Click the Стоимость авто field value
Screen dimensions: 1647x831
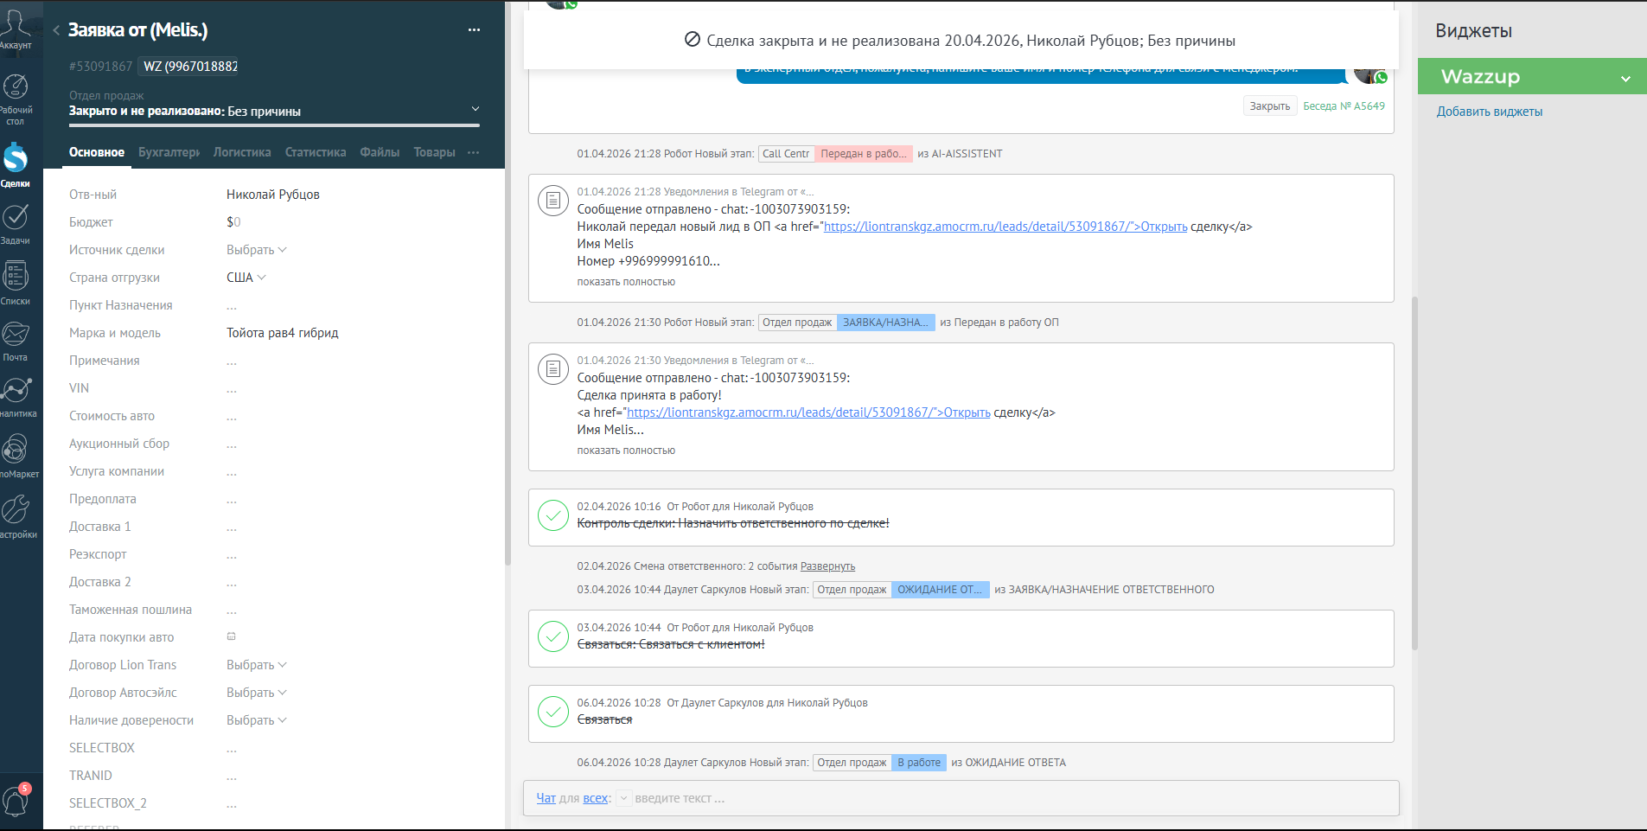click(232, 417)
